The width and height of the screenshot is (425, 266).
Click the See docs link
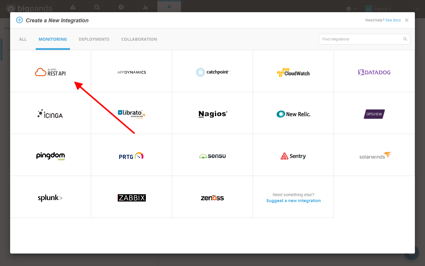393,20
